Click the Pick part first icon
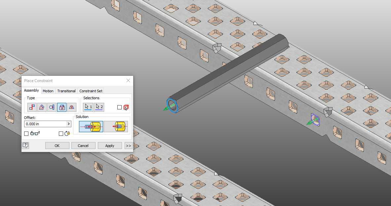This screenshot has height=206, width=391. pos(126,107)
